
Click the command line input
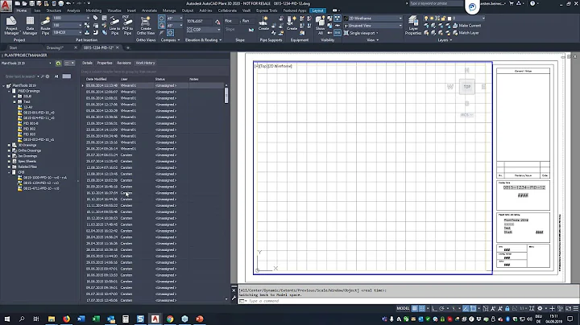(x=407, y=301)
